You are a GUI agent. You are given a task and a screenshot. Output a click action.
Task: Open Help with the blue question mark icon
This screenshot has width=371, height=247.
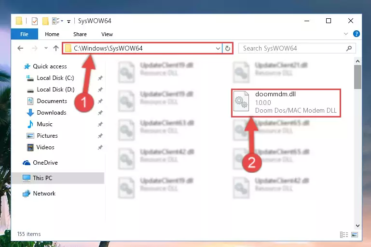point(357,34)
